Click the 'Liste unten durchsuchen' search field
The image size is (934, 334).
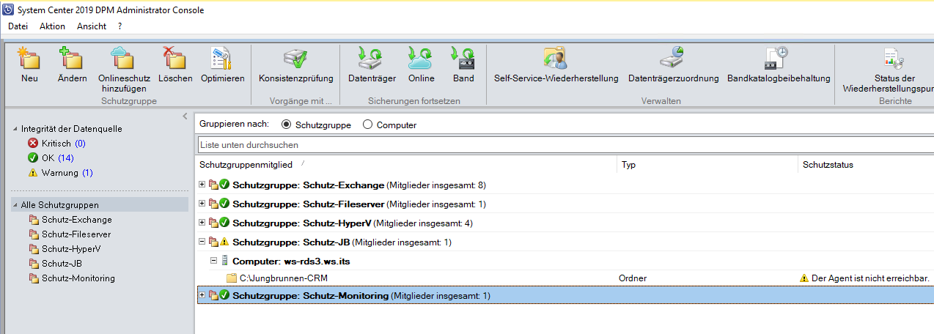tap(565, 145)
